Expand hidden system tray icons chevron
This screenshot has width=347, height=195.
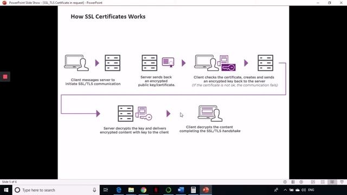[x=285, y=190]
